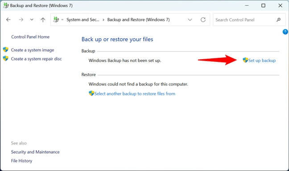Click the Back navigation arrow
This screenshot has width=289, height=171.
[x=8, y=20]
